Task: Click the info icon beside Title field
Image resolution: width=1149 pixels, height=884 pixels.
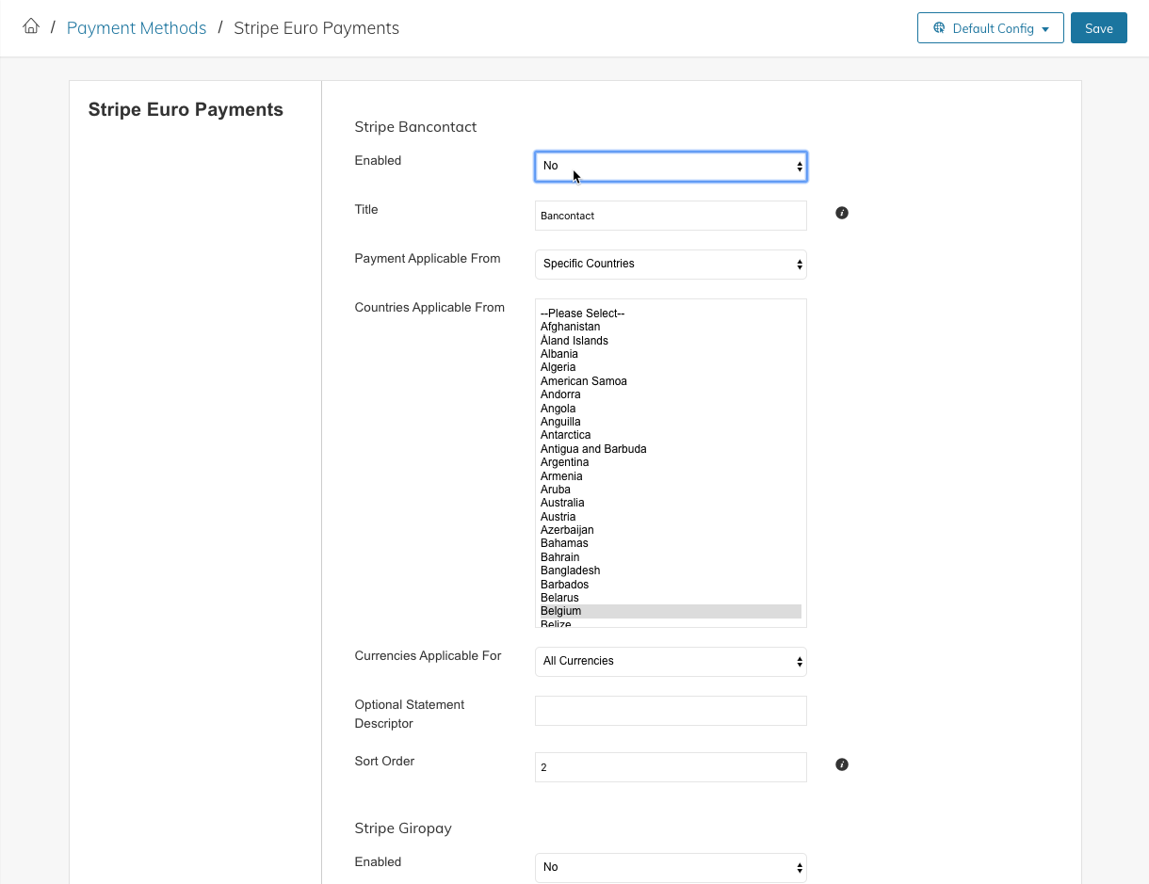Action: 842,213
